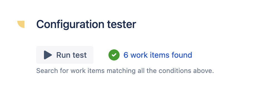Click the Search for work items description
This screenshot has height=106, width=257.
pyautogui.click(x=125, y=71)
